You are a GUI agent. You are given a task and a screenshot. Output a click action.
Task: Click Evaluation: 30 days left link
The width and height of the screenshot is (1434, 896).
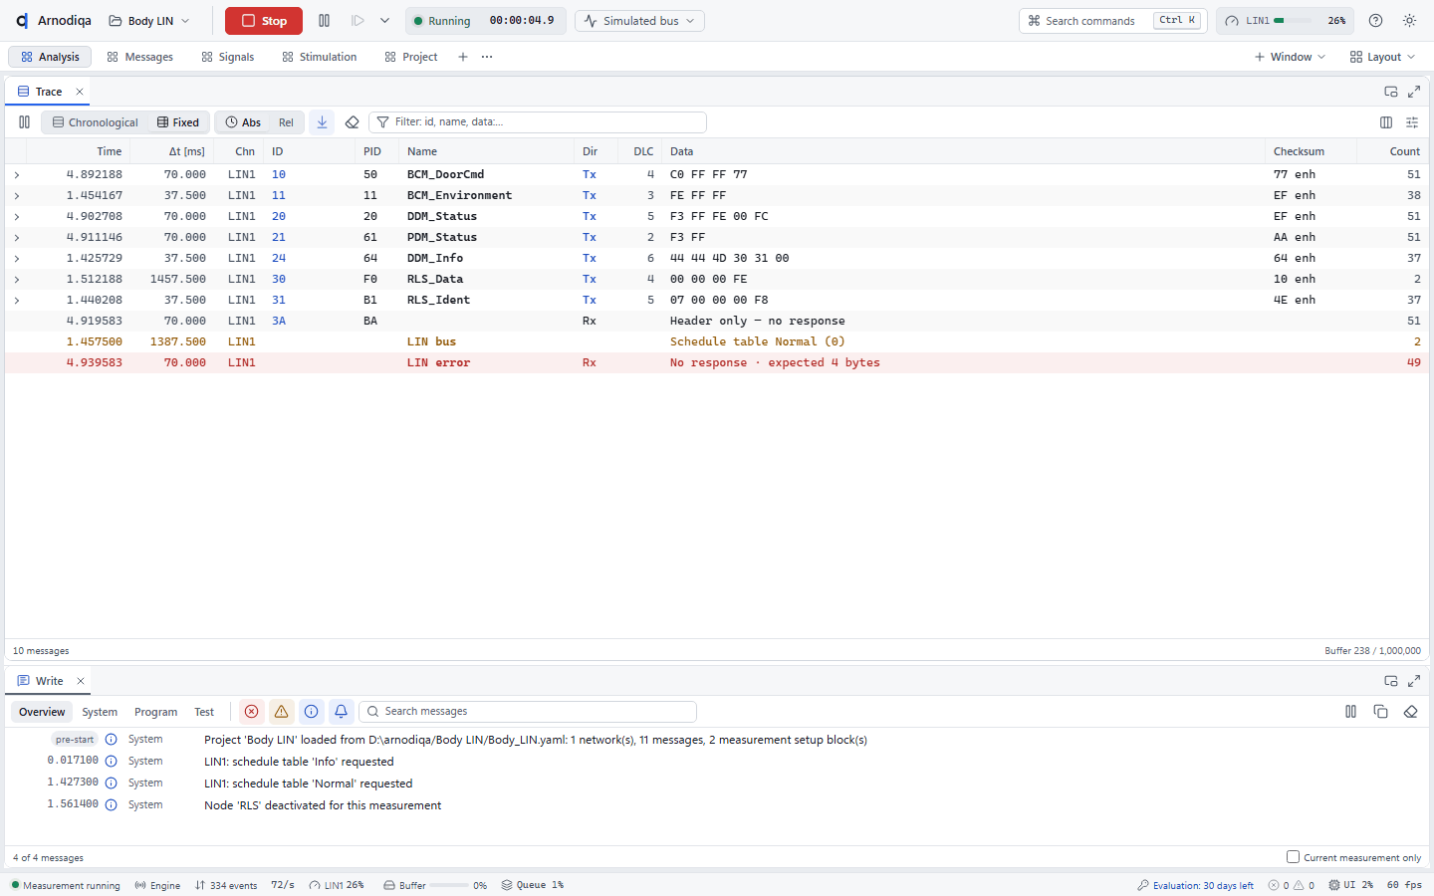[1196, 885]
